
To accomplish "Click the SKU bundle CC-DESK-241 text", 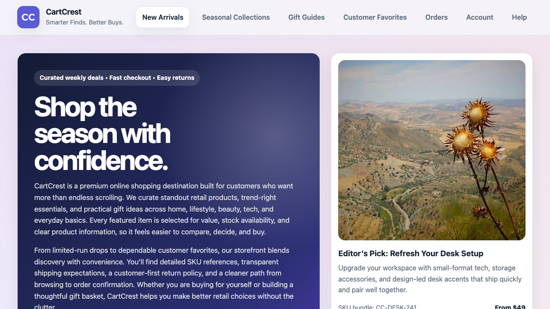I will coord(377,306).
